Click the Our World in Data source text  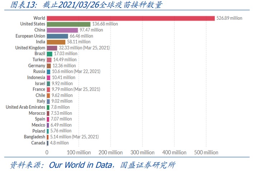[80, 165]
